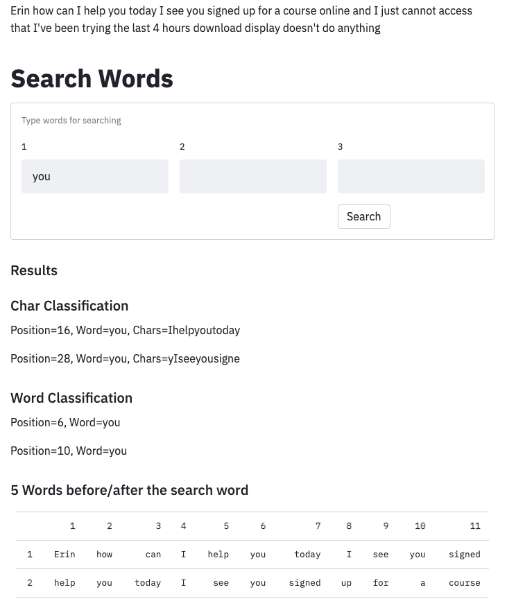Viewport: 507px width, 610px height.
Task: Click the 'Char Classification' heading
Action: pyautogui.click(x=69, y=306)
